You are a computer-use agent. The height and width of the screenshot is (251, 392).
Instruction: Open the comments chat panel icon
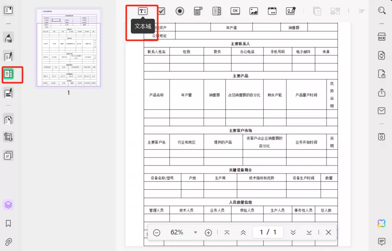pyautogui.click(x=382, y=241)
